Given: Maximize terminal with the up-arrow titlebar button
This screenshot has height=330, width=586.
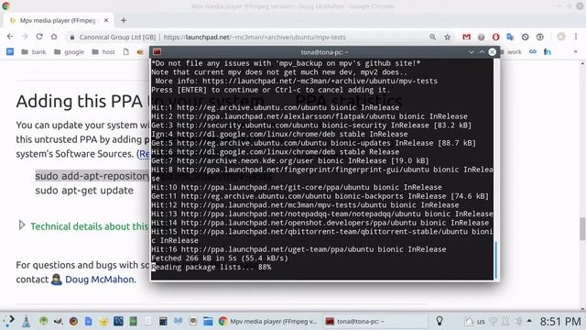Looking at the screenshot, I should (482, 52).
